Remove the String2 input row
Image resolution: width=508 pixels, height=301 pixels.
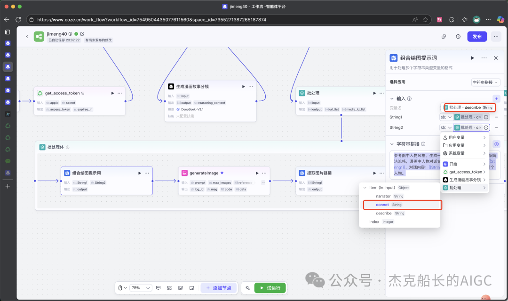click(x=496, y=127)
